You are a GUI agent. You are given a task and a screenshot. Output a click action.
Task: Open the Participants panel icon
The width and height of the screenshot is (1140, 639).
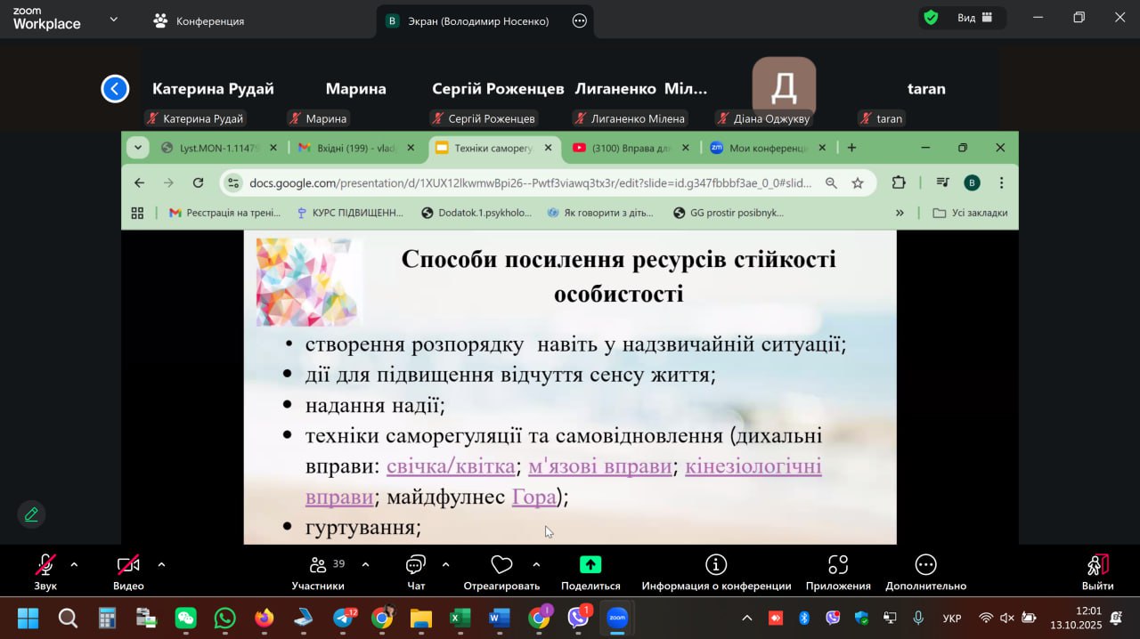tap(318, 565)
